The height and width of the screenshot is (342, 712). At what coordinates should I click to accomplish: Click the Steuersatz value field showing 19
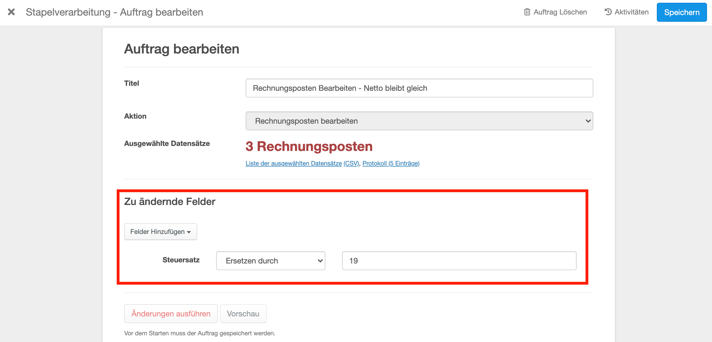tap(459, 261)
